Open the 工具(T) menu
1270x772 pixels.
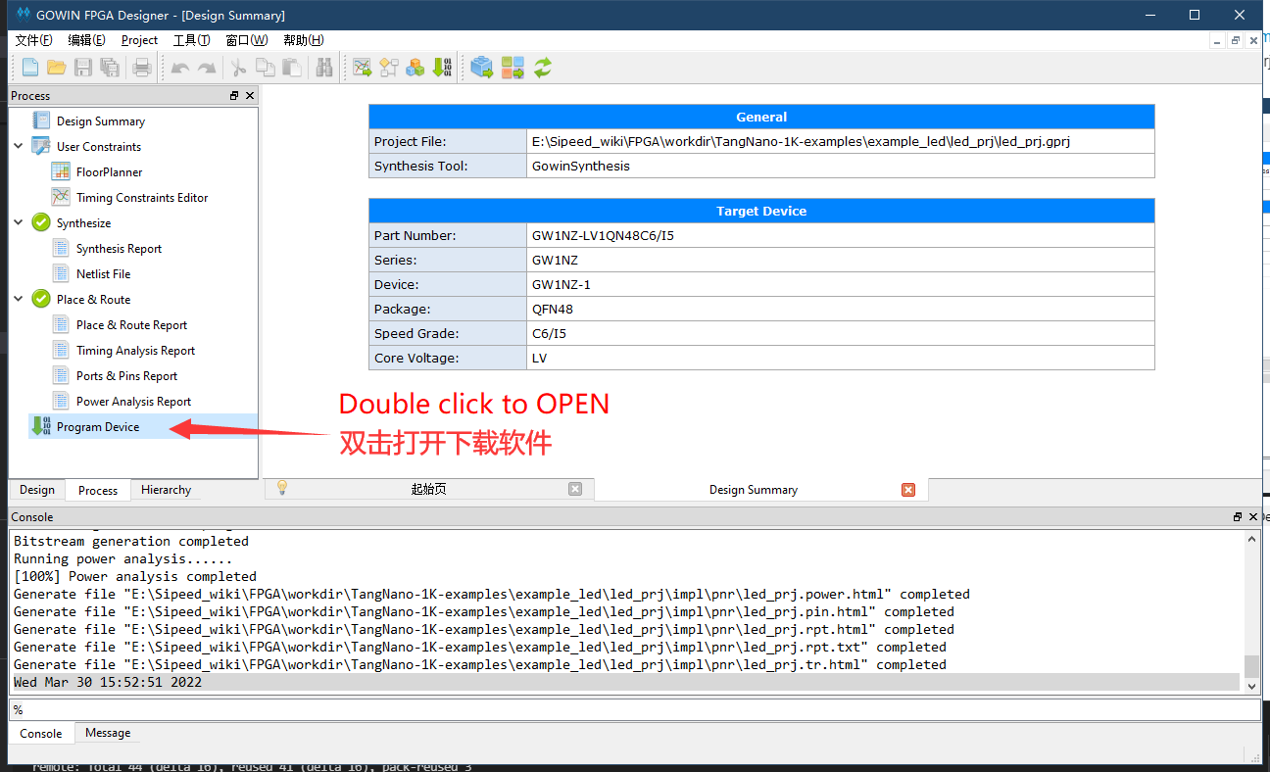191,40
